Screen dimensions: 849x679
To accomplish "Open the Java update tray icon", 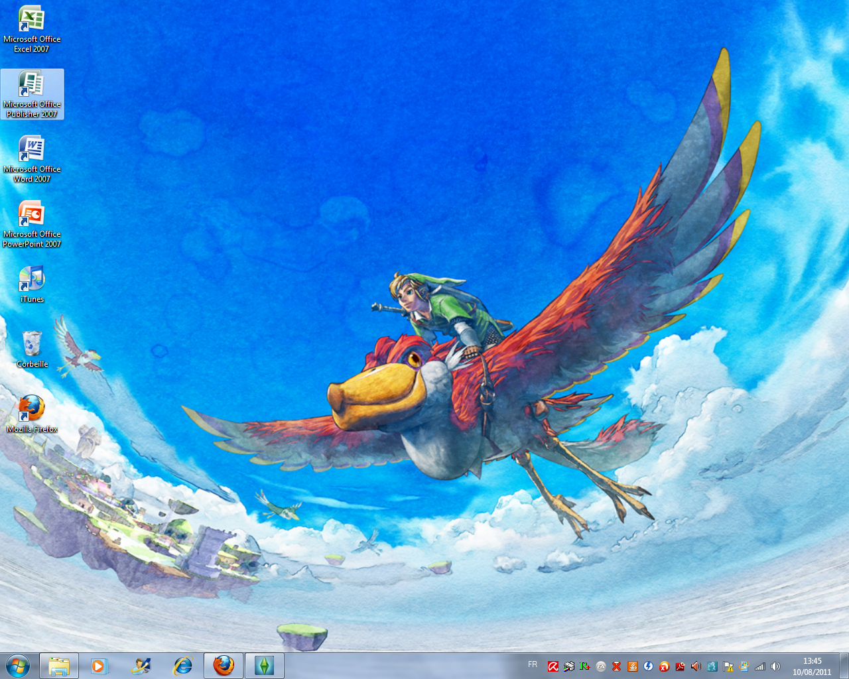I will click(632, 666).
